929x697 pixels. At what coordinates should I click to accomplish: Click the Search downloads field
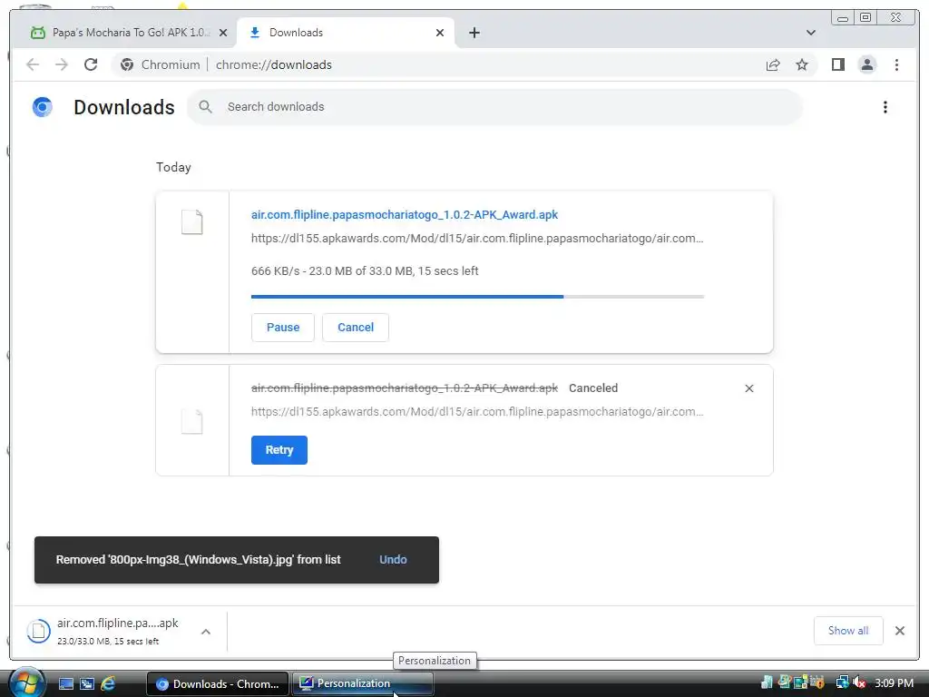pos(494,107)
